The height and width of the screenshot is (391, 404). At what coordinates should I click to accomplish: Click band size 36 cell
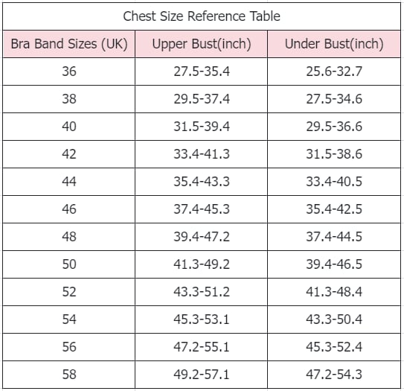[69, 71]
